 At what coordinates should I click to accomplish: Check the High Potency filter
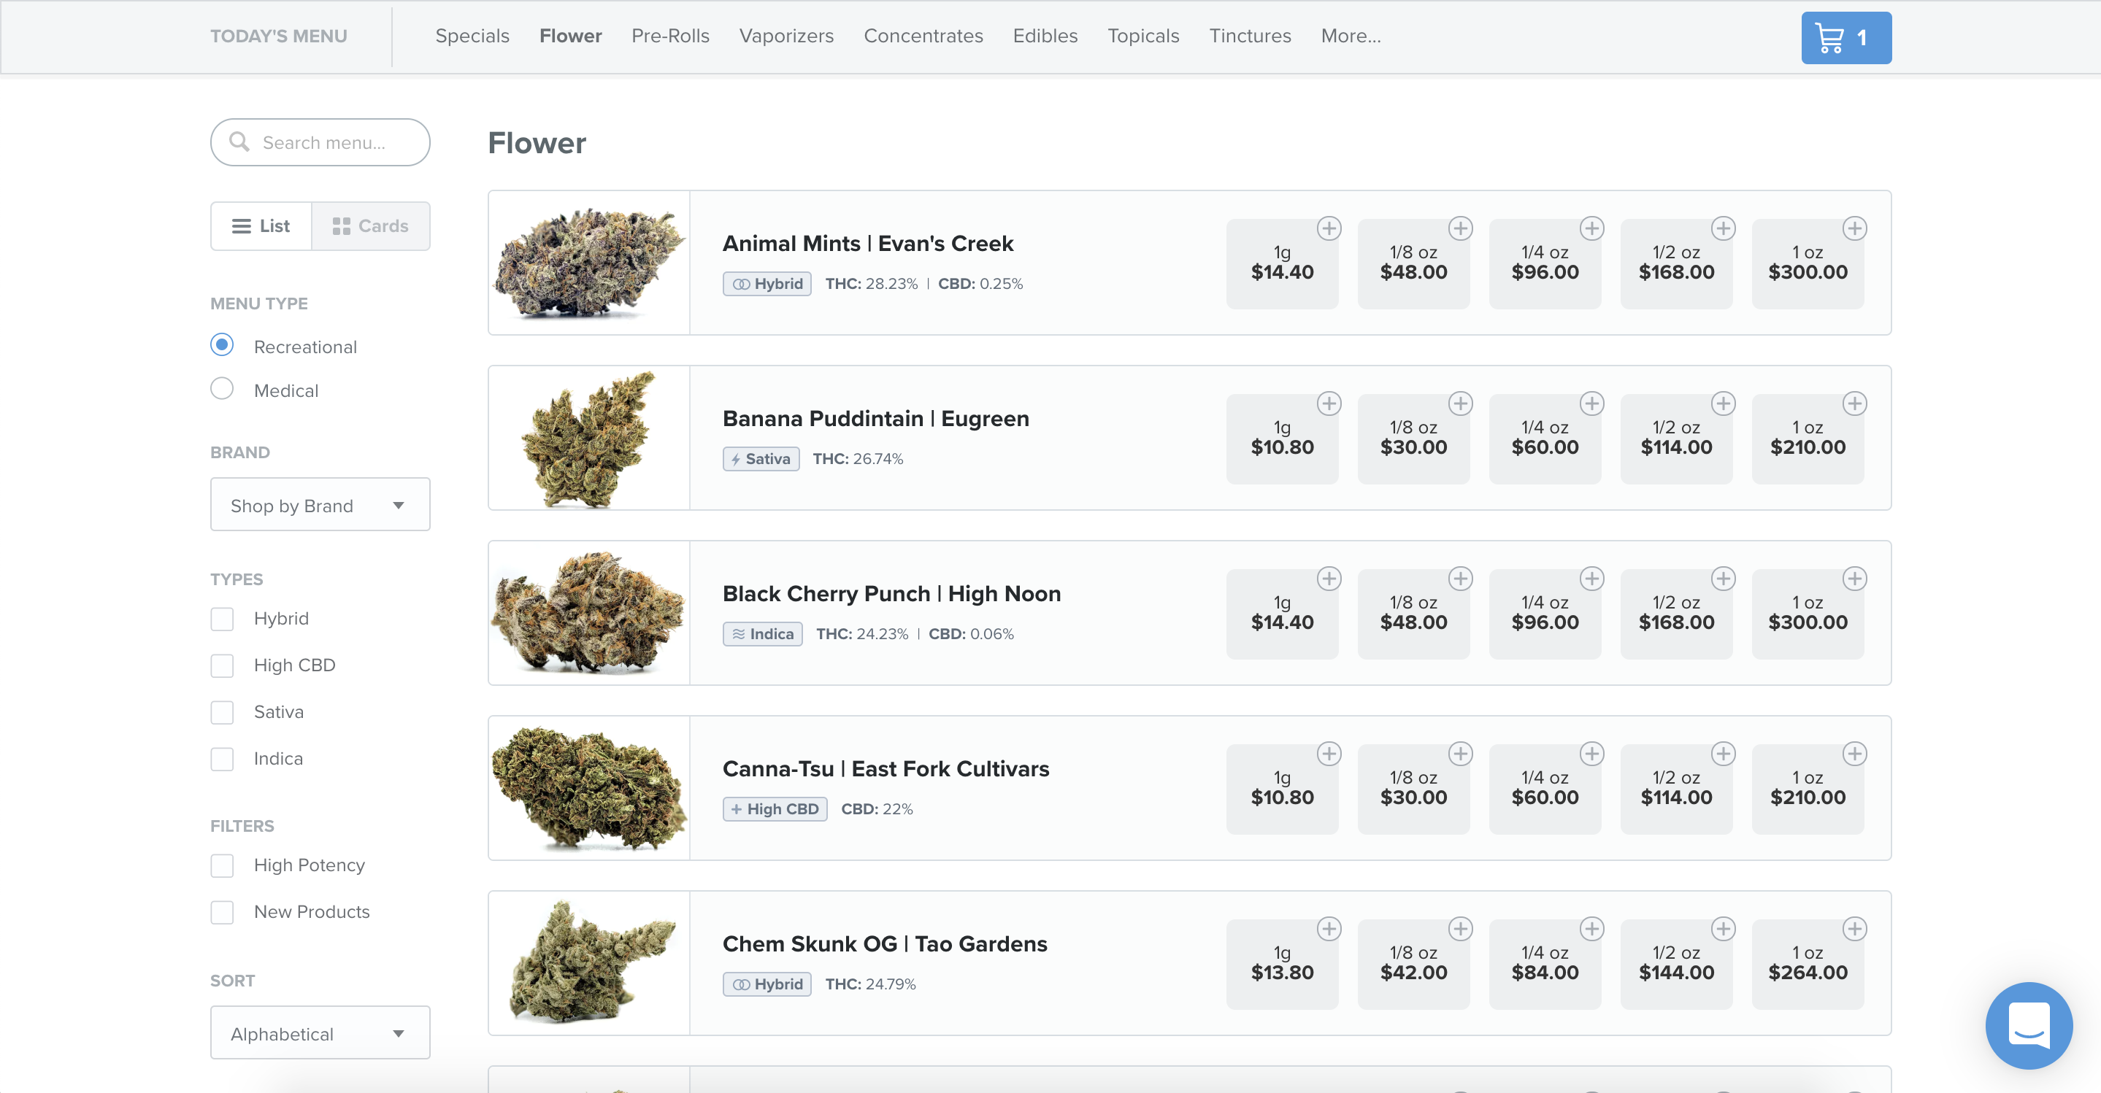tap(221, 865)
